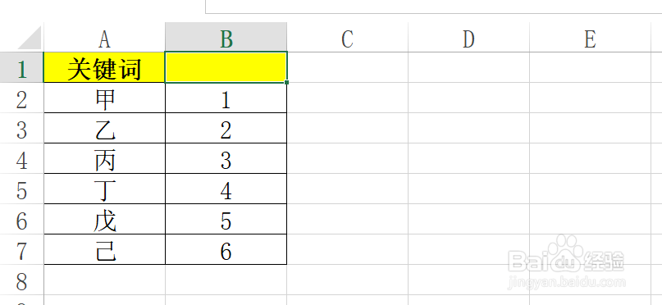Click the empty yellow cell B1

(x=226, y=67)
